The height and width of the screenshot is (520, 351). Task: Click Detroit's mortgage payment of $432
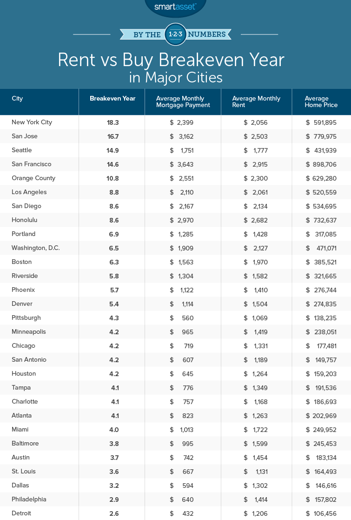182,513
